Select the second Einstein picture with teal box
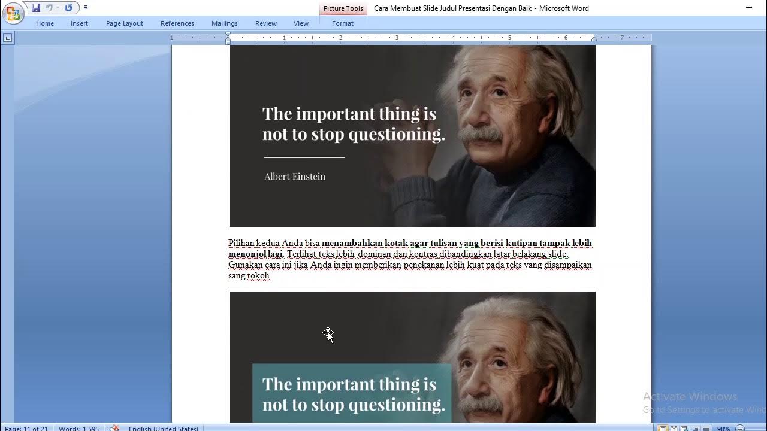Image resolution: width=767 pixels, height=431 pixels. 412,357
